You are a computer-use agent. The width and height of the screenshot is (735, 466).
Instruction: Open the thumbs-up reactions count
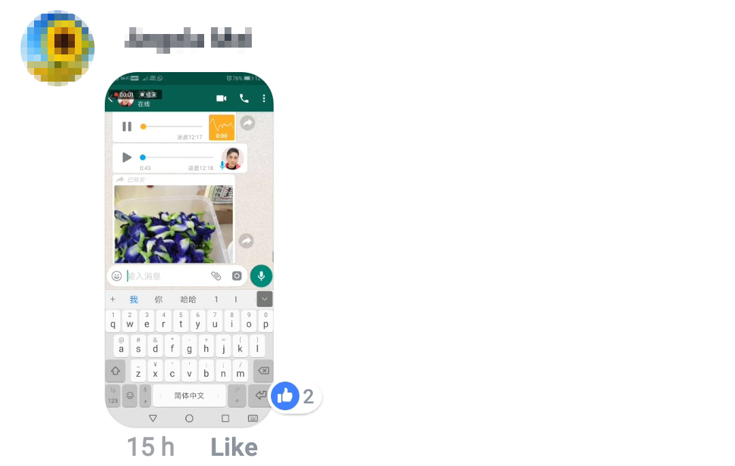click(x=295, y=396)
